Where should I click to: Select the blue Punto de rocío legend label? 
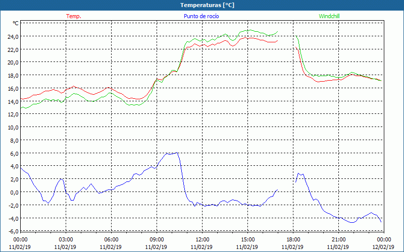coord(201,16)
